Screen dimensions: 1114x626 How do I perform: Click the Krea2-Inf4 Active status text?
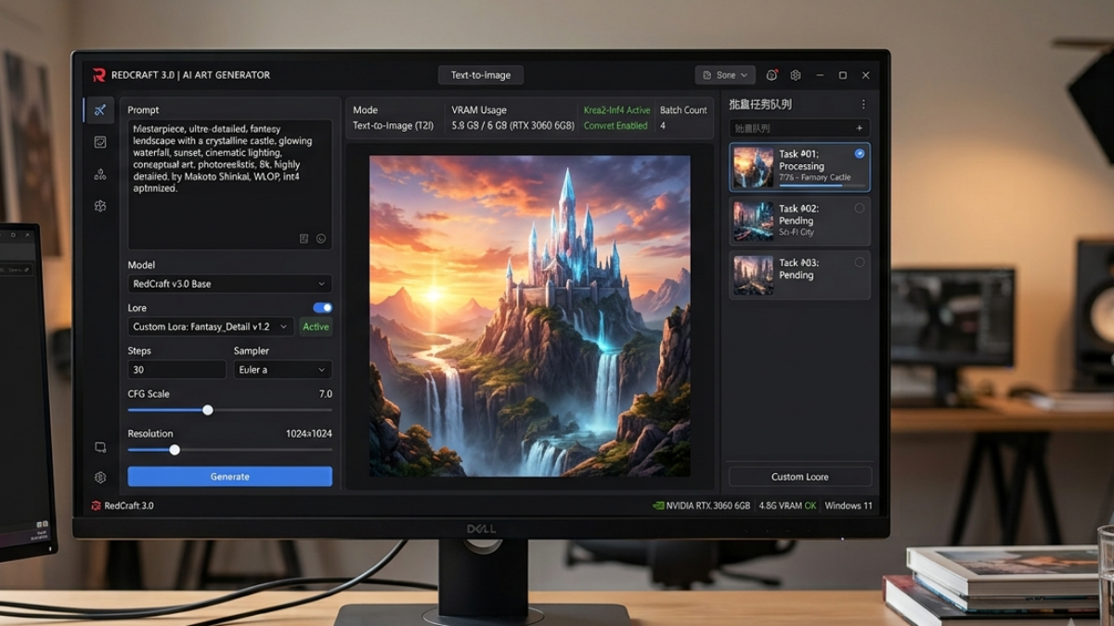[616, 109]
